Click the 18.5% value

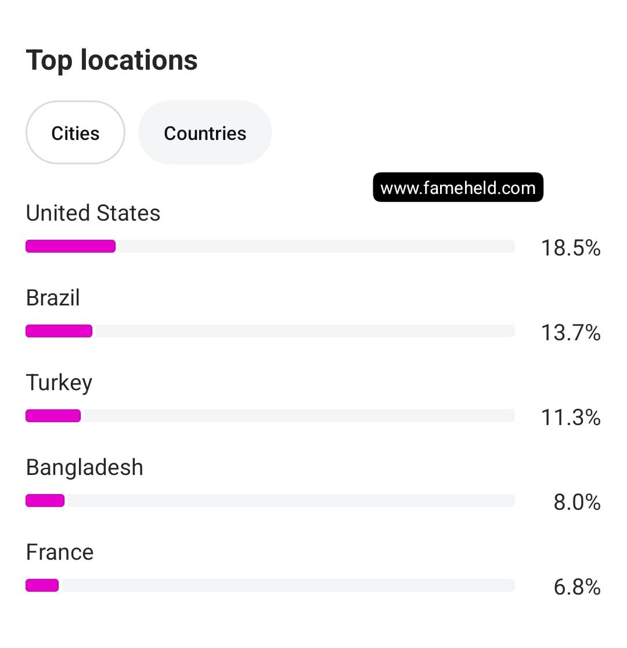(x=570, y=248)
